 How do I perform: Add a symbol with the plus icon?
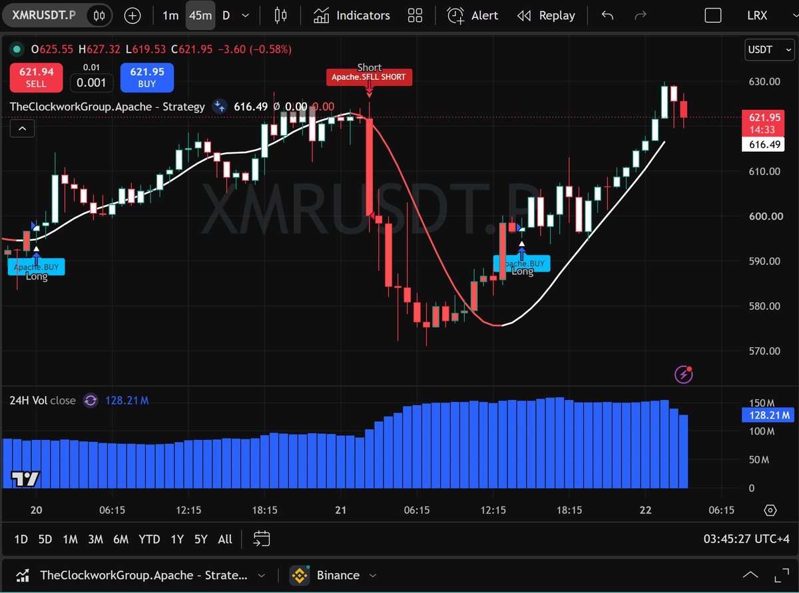(x=133, y=15)
